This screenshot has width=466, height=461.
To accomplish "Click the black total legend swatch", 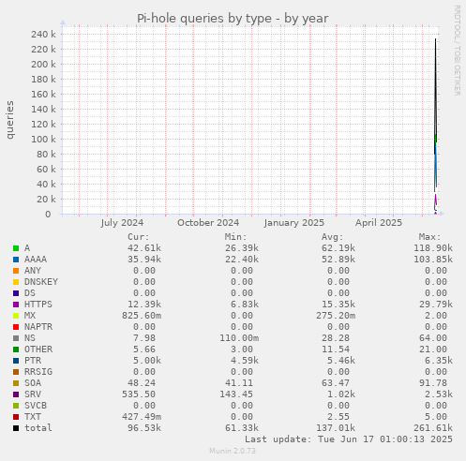I will coord(16,428).
